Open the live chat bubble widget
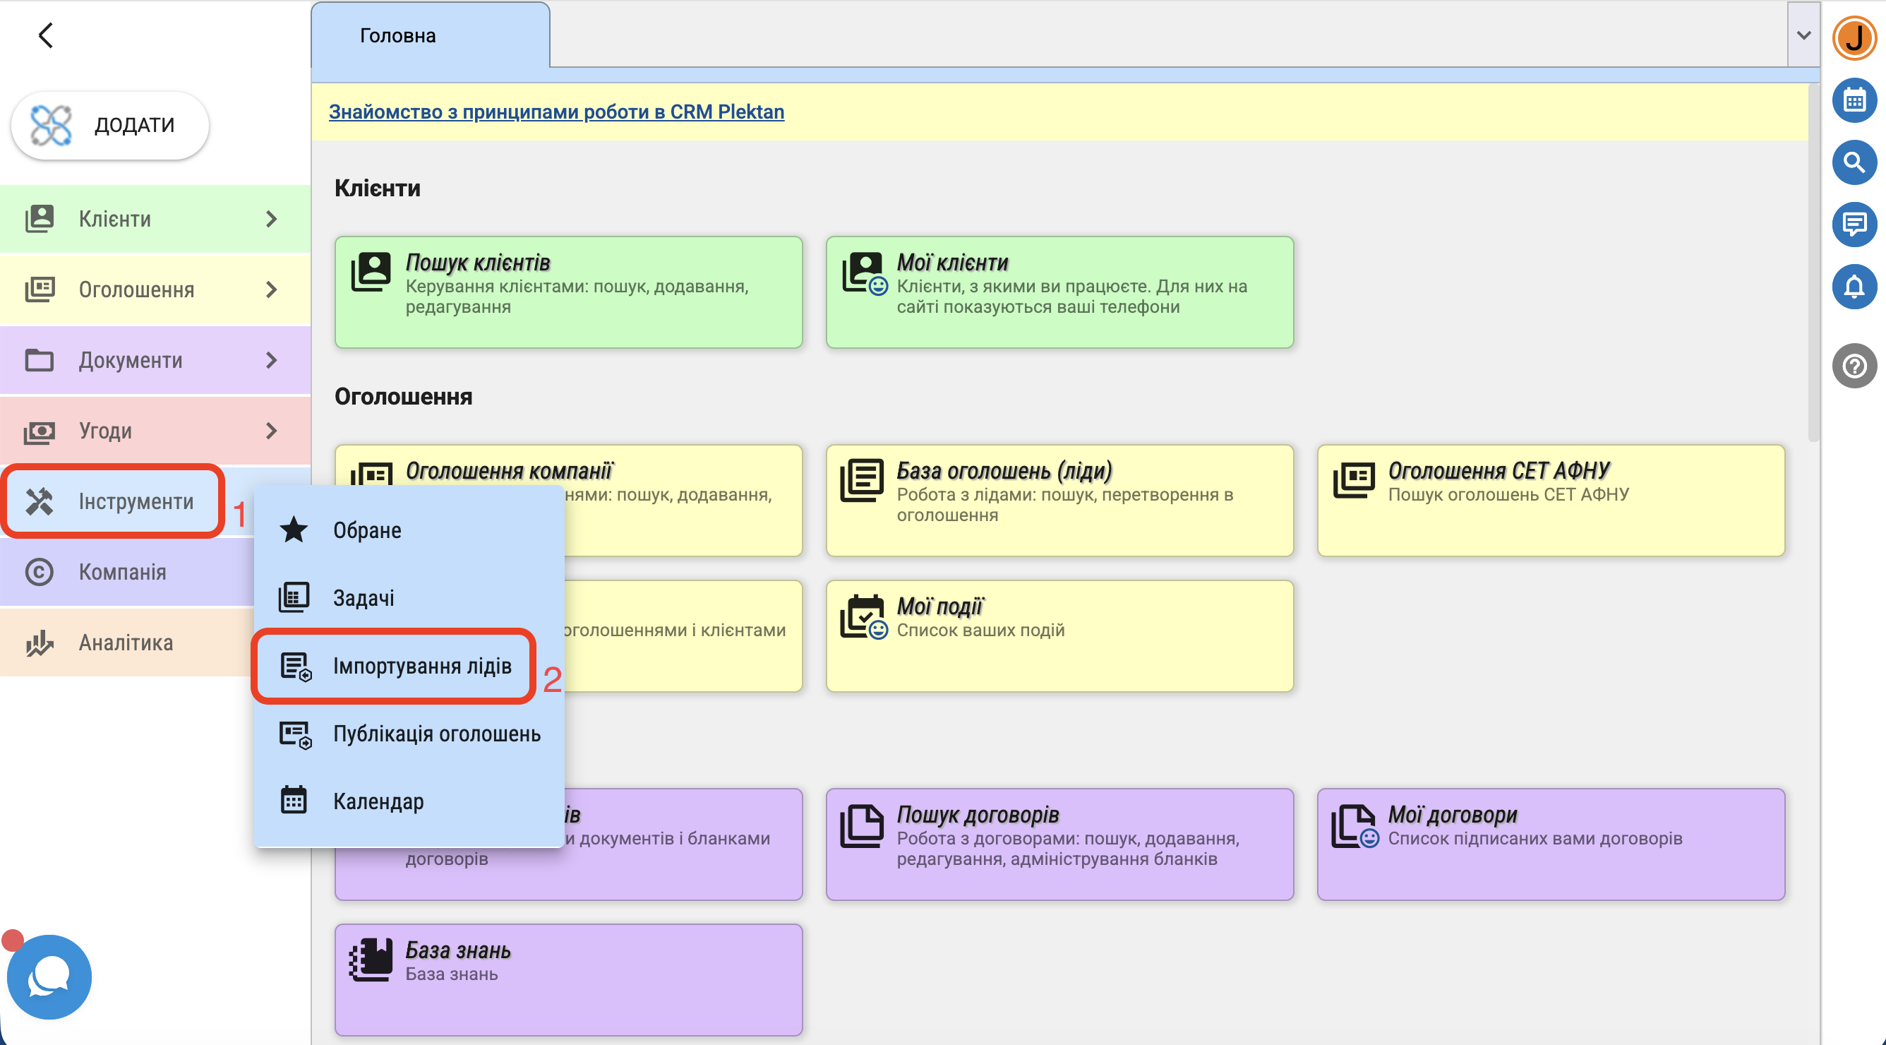The height and width of the screenshot is (1045, 1886). click(49, 977)
